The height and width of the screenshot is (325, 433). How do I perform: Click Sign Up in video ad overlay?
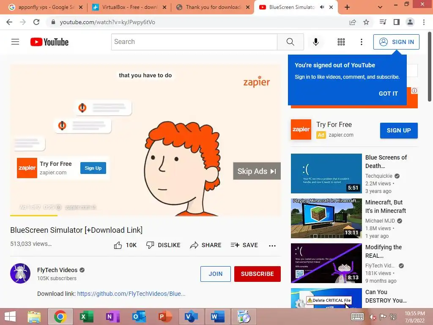coord(93,168)
